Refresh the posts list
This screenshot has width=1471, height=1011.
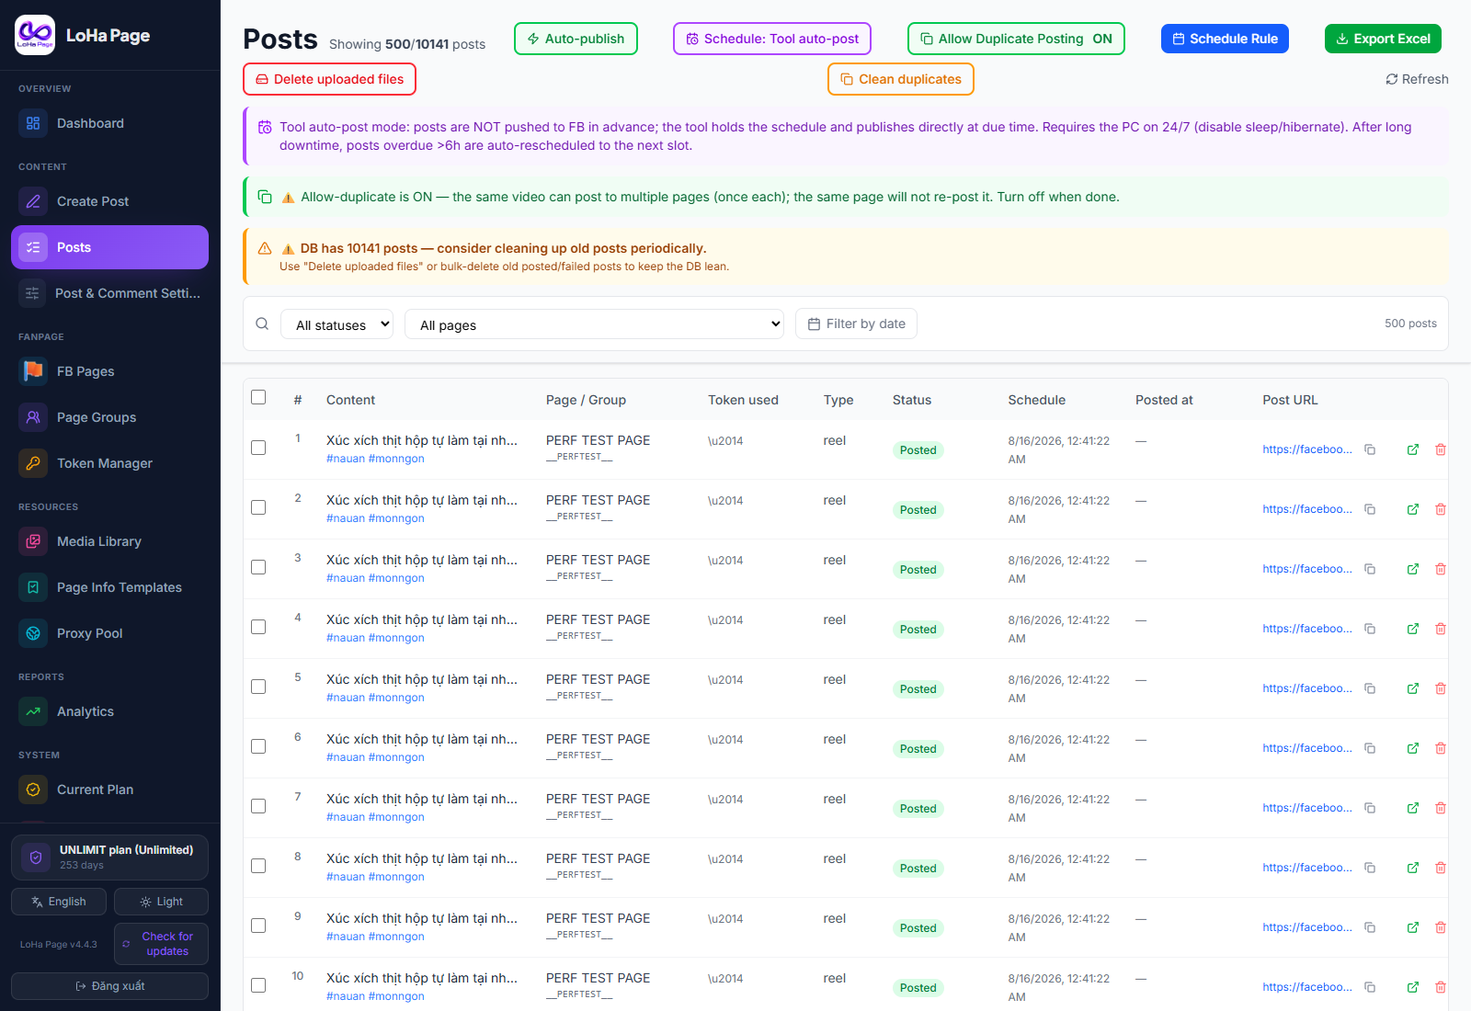pos(1417,79)
